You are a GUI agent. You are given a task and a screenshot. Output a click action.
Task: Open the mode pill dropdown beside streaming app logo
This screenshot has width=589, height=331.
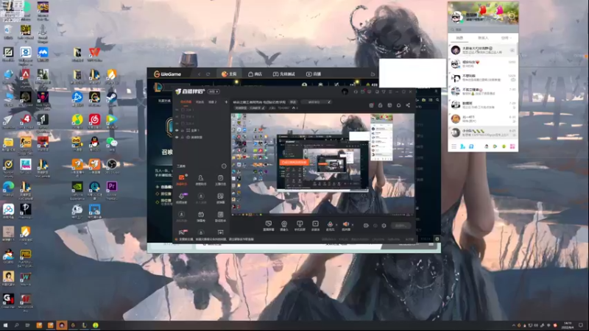click(214, 91)
